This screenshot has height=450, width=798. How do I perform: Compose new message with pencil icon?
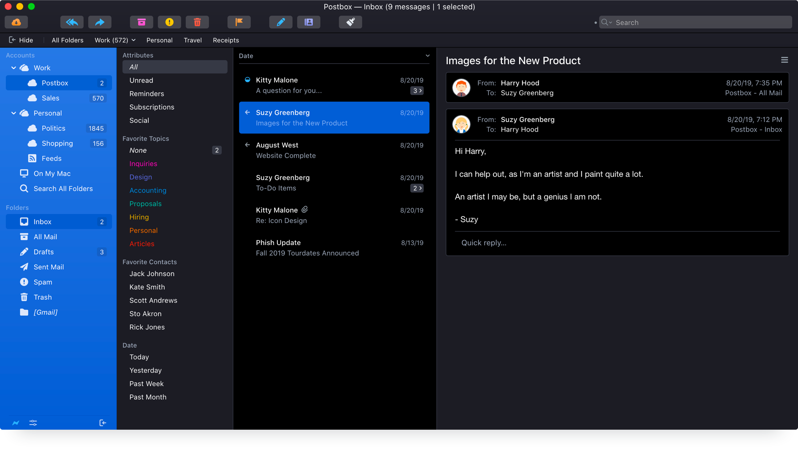[281, 22]
